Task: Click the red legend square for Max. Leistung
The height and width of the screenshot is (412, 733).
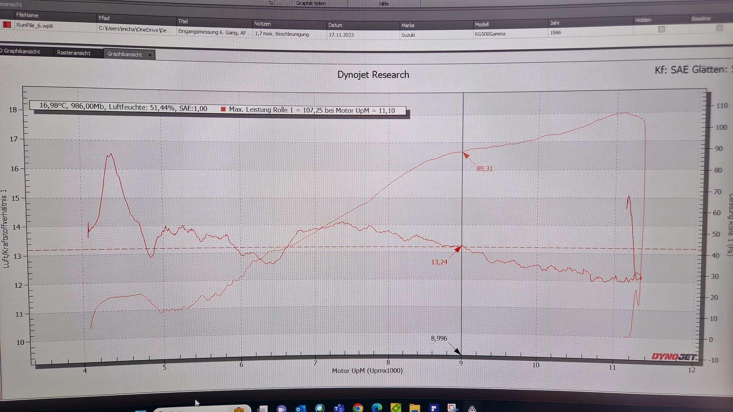Action: coord(223,109)
